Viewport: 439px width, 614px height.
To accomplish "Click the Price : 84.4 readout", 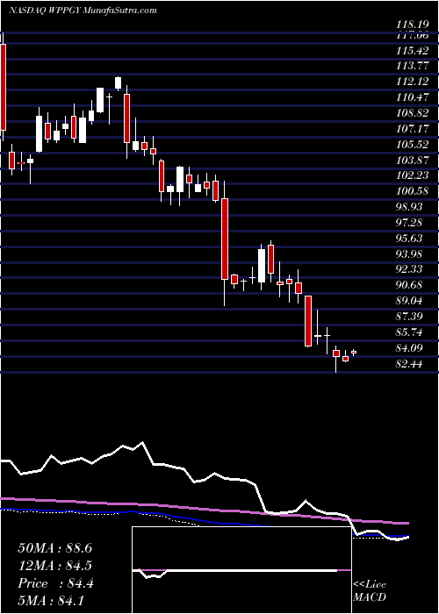I will point(55,583).
